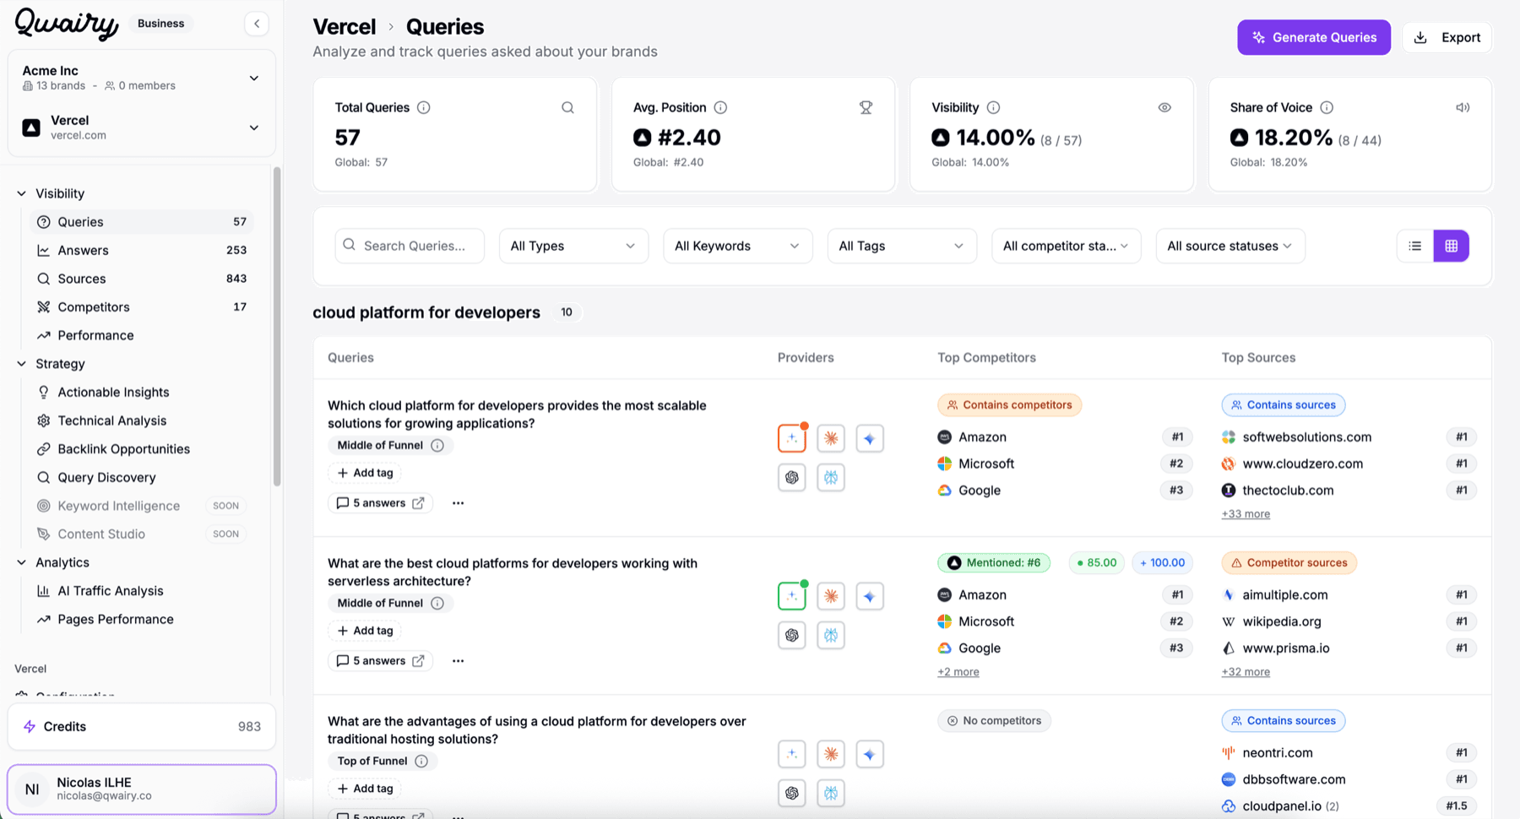Viewport: 1520px width, 819px height.
Task: Open the ChatGPT provider icon
Action: (791, 477)
